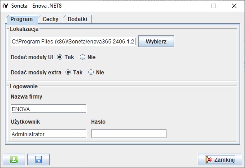Image resolution: width=245 pixels, height=168 pixels.
Task: Click the Użytkownik label
Action: tap(25, 122)
